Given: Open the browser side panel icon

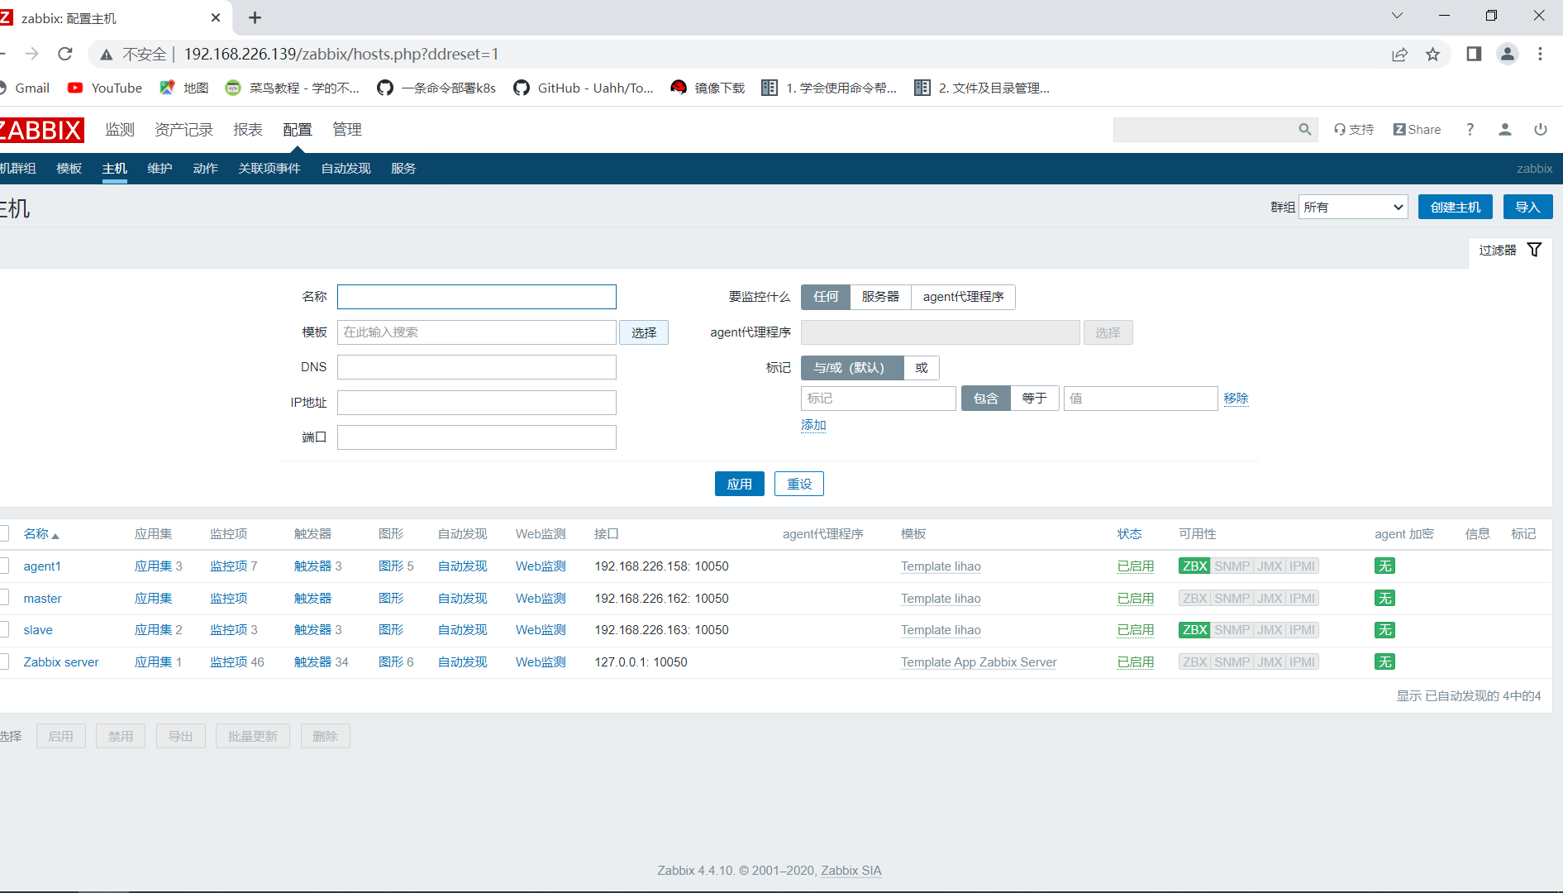Looking at the screenshot, I should pos(1474,54).
